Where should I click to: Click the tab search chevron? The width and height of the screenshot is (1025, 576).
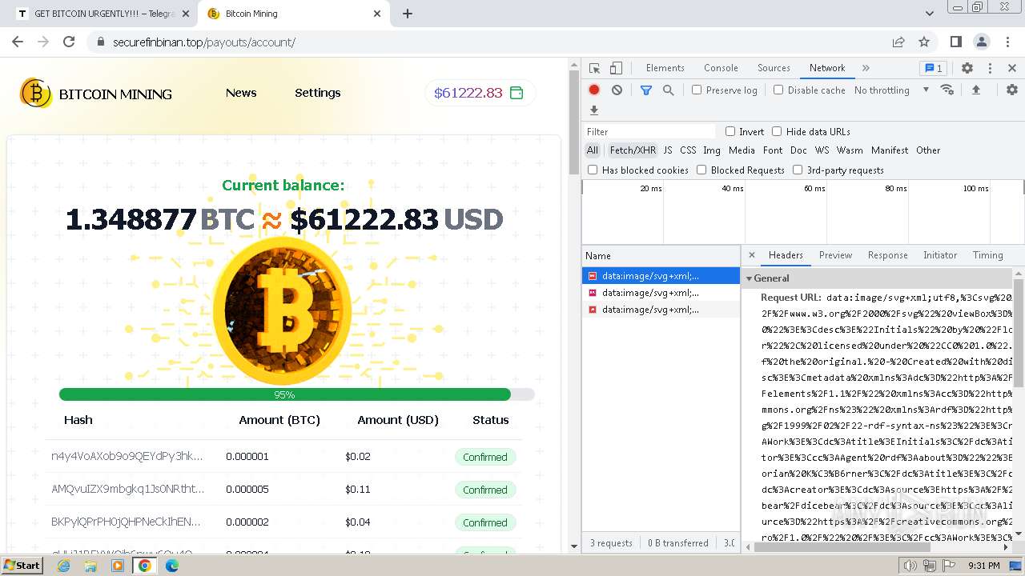point(930,14)
